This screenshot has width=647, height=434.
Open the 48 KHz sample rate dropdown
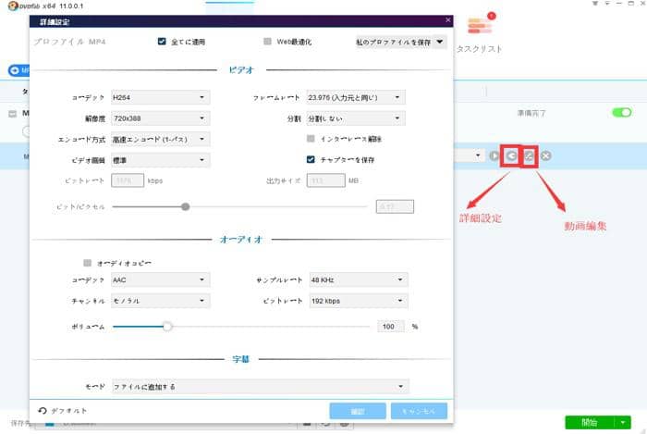355,279
